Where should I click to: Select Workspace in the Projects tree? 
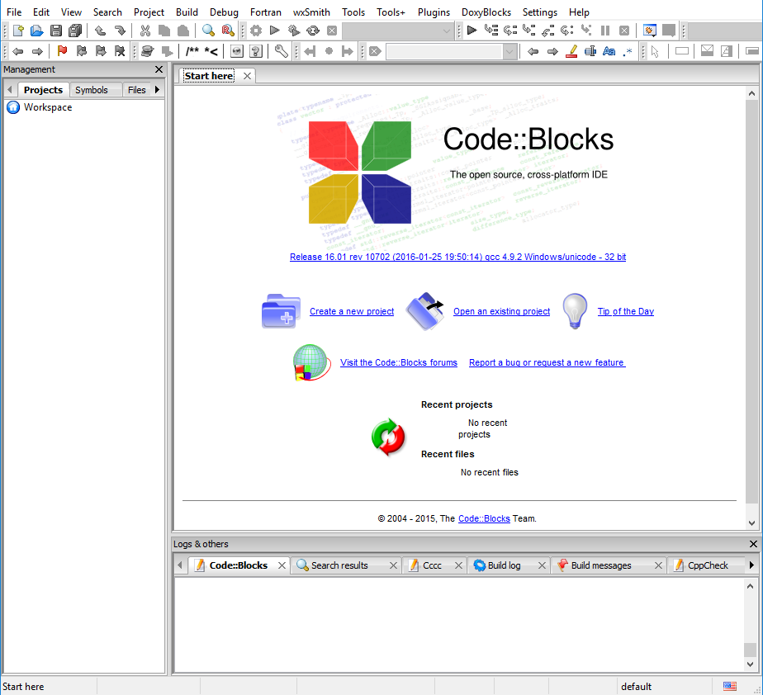(47, 107)
